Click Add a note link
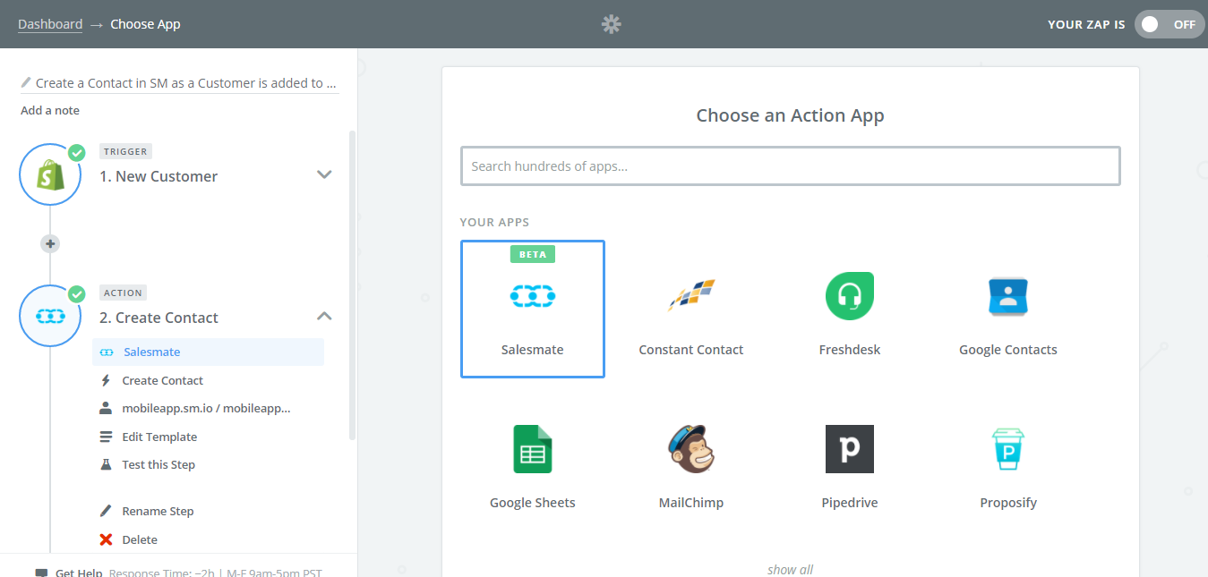 click(50, 110)
